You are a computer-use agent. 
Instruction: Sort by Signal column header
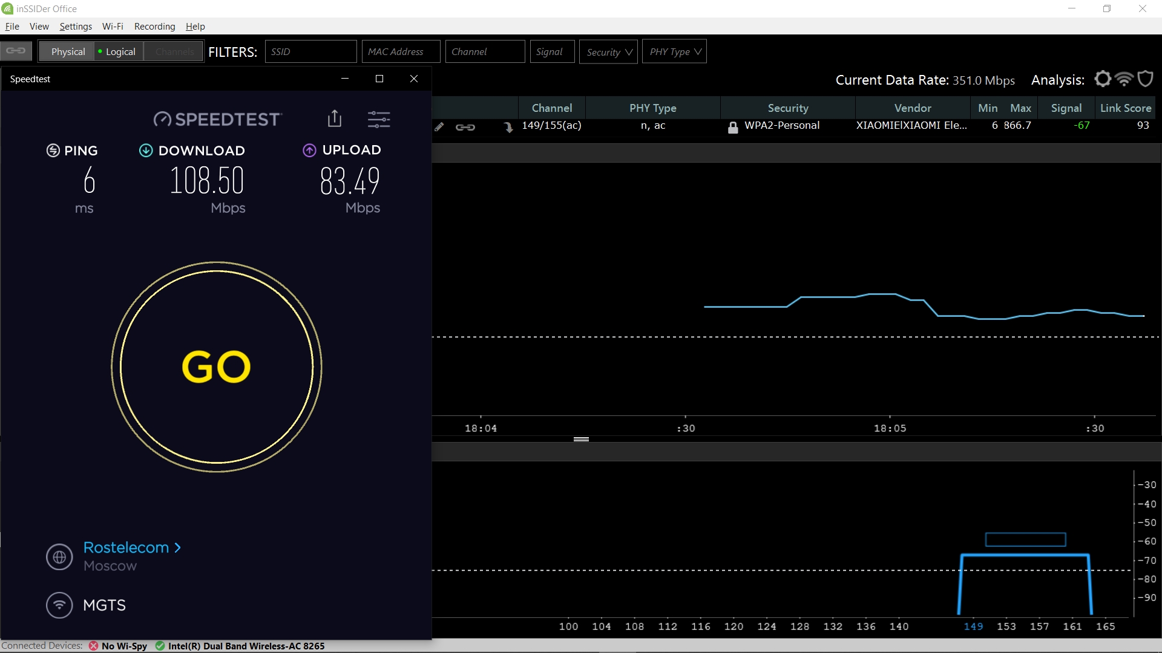(x=1066, y=108)
